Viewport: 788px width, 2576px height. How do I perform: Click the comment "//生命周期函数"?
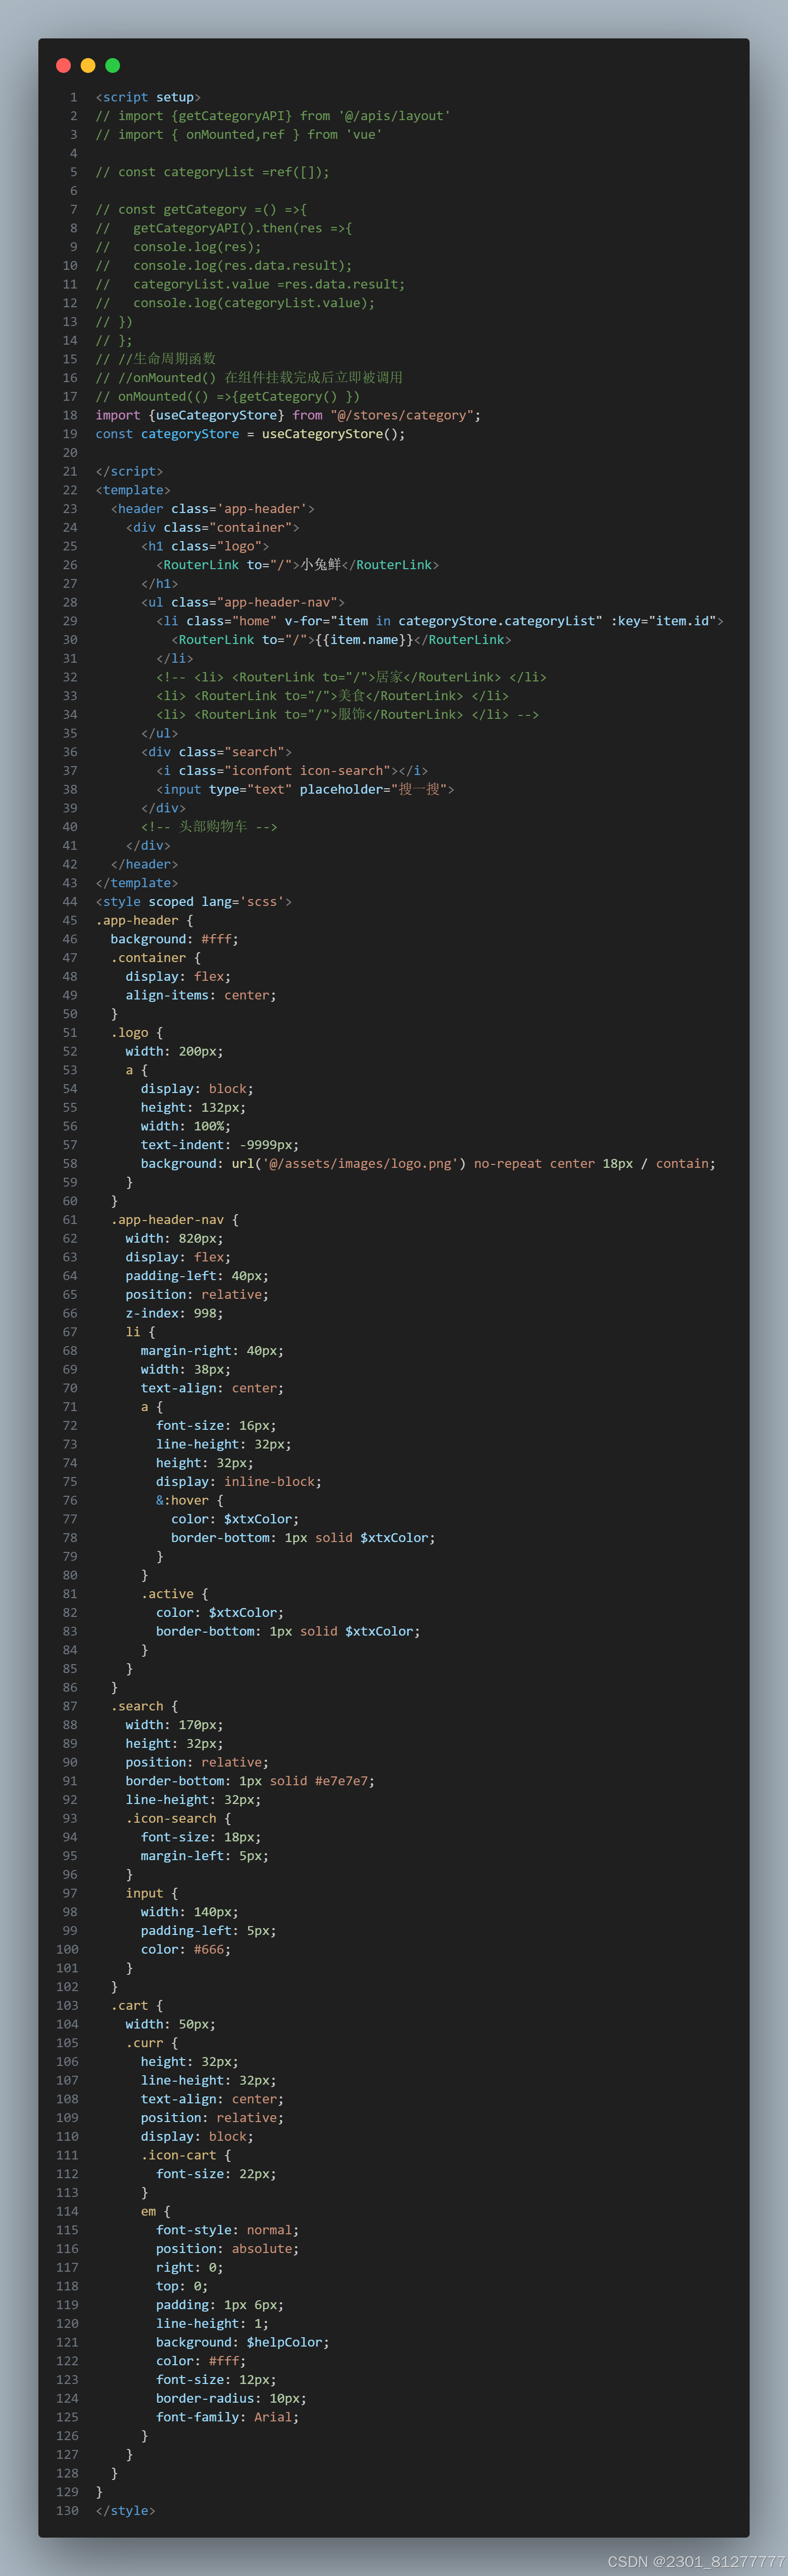coord(156,359)
